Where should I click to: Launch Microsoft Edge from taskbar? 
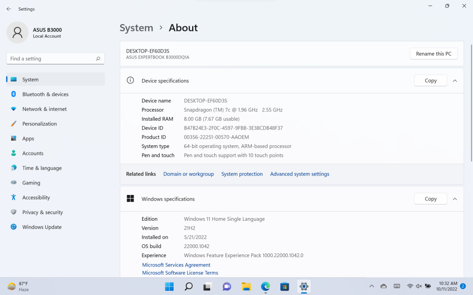click(266, 287)
